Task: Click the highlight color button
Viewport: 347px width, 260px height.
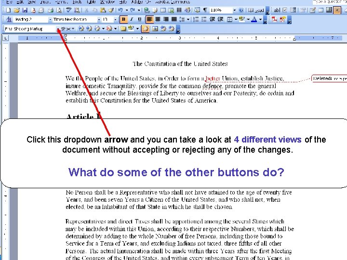Action: point(242,19)
